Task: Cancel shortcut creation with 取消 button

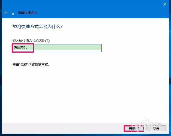Action: pyautogui.click(x=156, y=128)
